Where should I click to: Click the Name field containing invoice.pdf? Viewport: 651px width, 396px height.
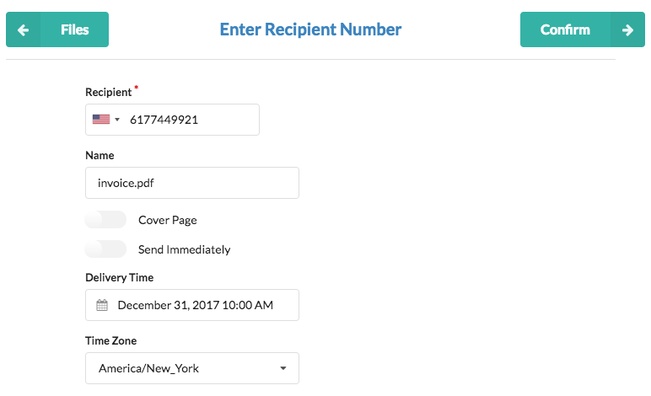192,183
